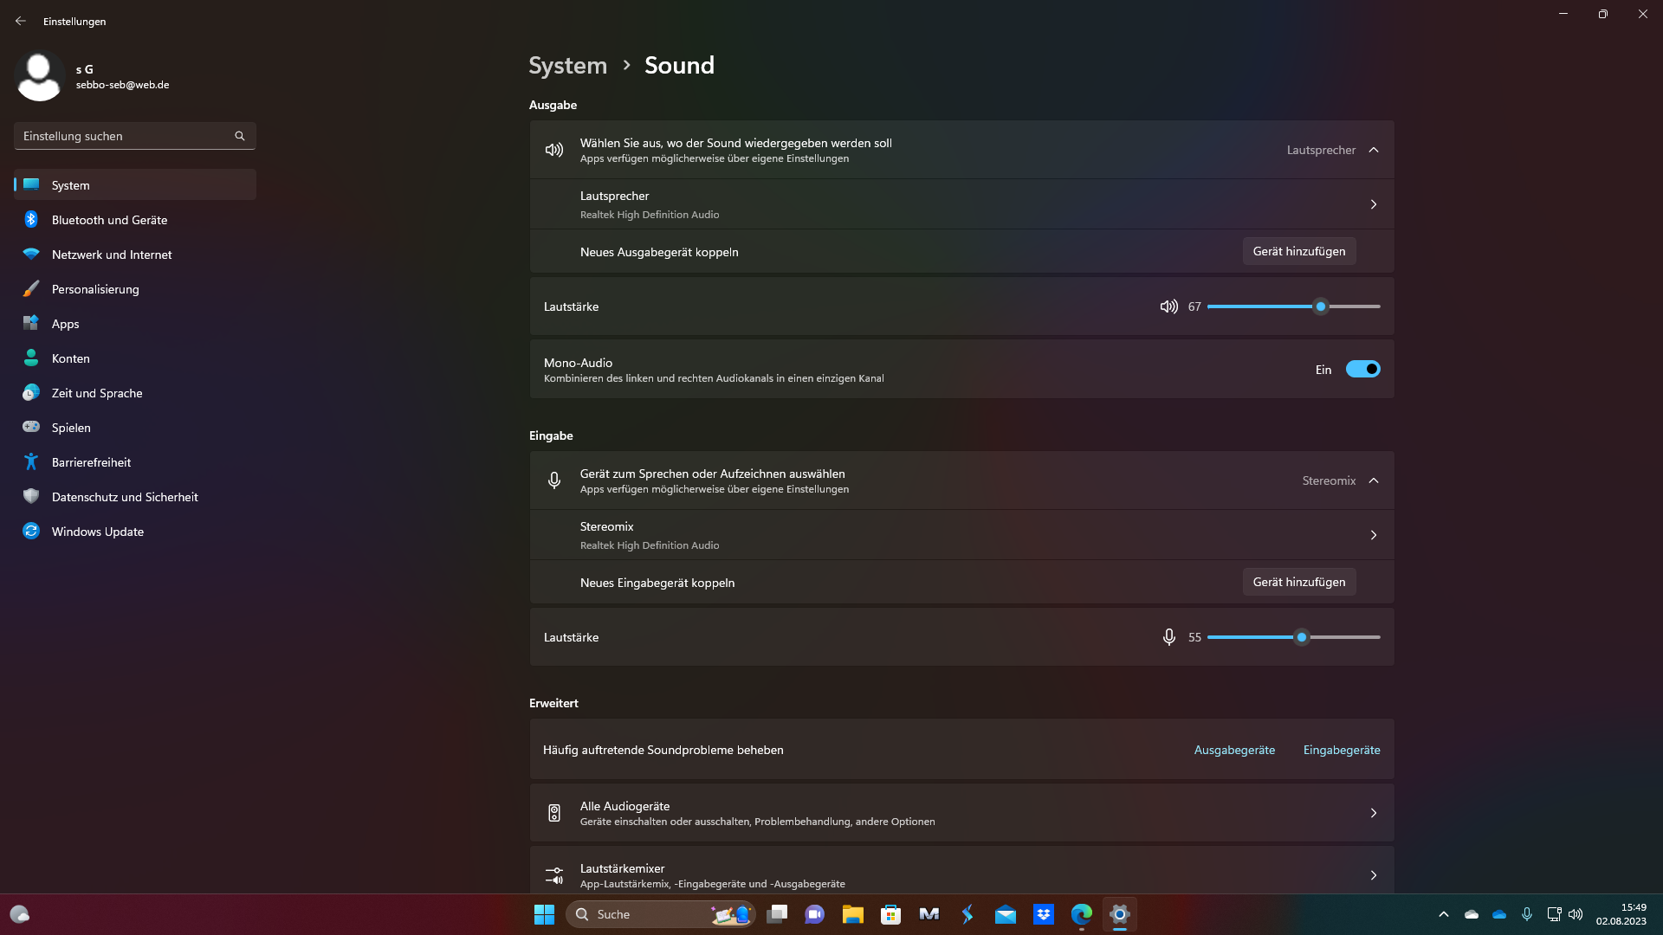1663x935 pixels.
Task: Mute output using the volume speaker icon
Action: (x=1168, y=306)
